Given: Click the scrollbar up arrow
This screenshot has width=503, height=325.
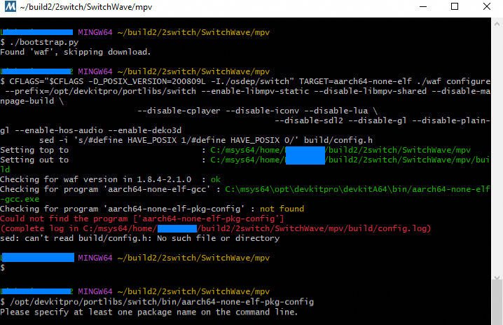Looking at the screenshot, I should tap(497, 24).
